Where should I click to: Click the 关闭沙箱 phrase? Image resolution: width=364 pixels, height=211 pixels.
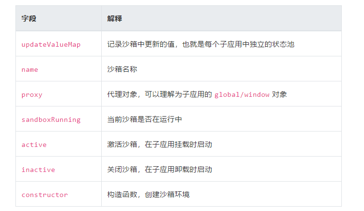coord(122,170)
